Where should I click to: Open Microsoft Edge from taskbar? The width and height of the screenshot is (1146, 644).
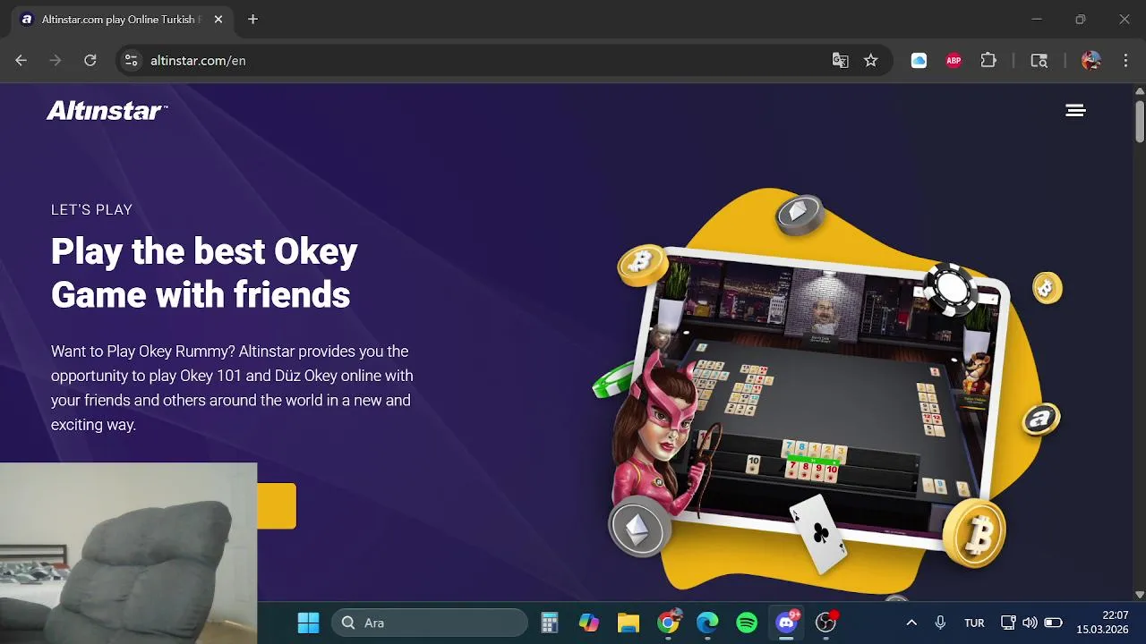pos(707,623)
